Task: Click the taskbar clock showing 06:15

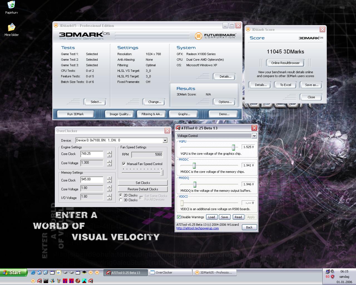Action: click(344, 271)
